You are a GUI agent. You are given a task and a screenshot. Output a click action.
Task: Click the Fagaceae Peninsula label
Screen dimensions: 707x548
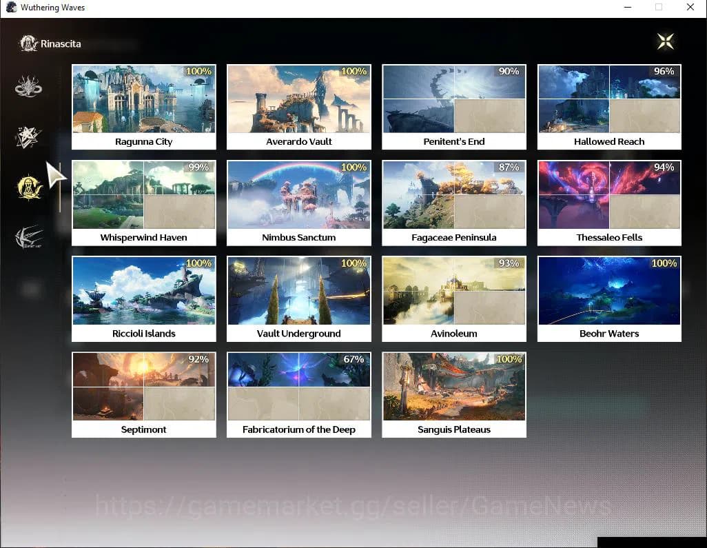point(454,238)
